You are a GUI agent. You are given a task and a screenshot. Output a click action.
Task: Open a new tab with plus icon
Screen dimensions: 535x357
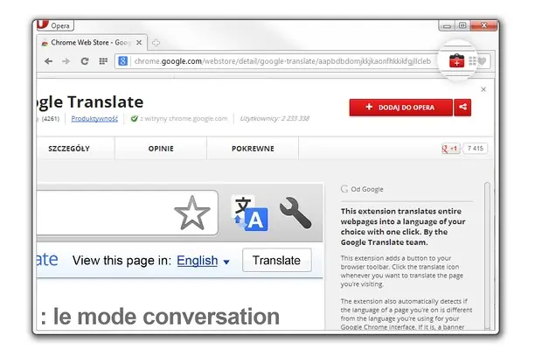coord(156,43)
